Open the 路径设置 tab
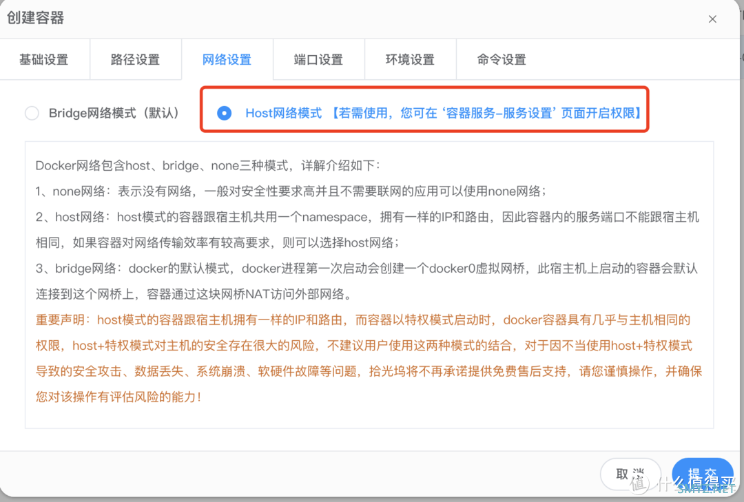The height and width of the screenshot is (502, 744). coord(135,60)
